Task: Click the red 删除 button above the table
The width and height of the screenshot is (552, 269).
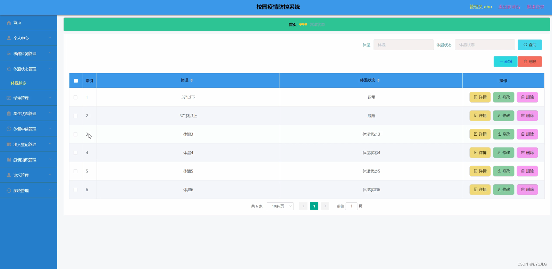Action: [x=530, y=61]
